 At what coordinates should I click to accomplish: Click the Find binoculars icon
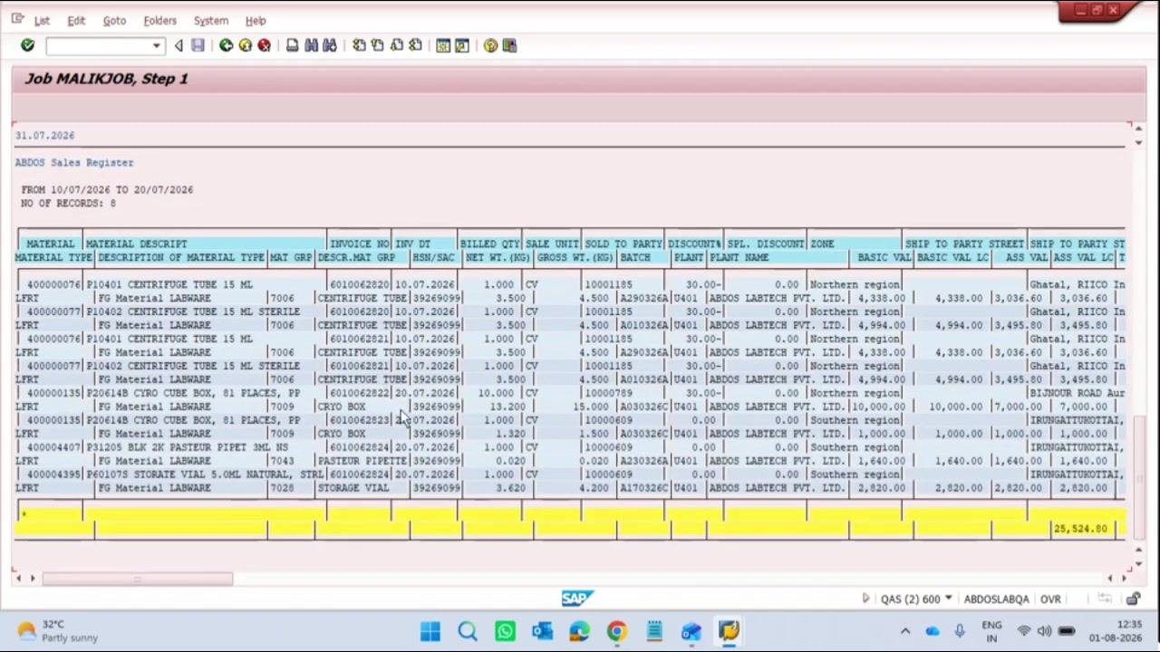click(x=311, y=45)
